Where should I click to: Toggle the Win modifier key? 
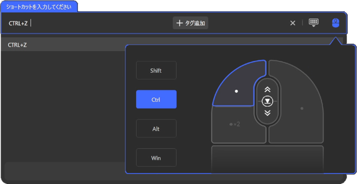coord(156,158)
